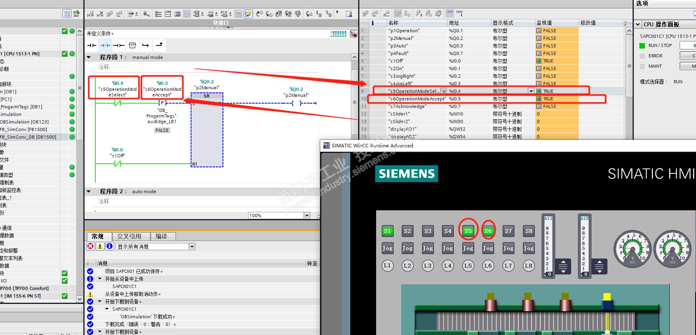Open the display format dropdown for s5OperationModeSelect
This screenshot has height=335, width=696.
[x=531, y=91]
